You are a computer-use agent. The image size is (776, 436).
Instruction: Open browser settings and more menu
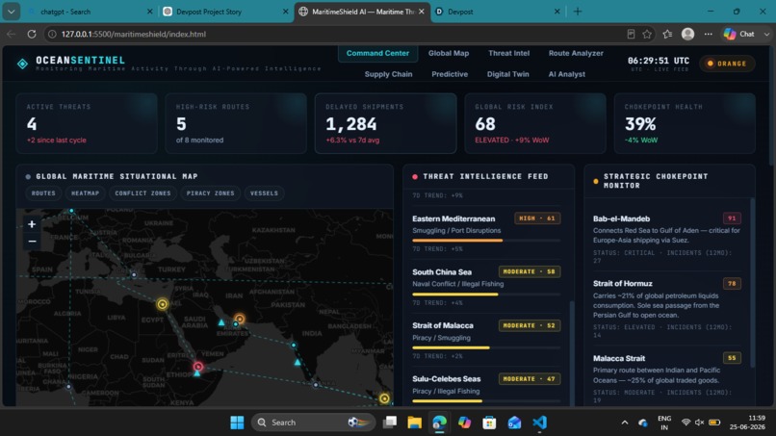[709, 34]
